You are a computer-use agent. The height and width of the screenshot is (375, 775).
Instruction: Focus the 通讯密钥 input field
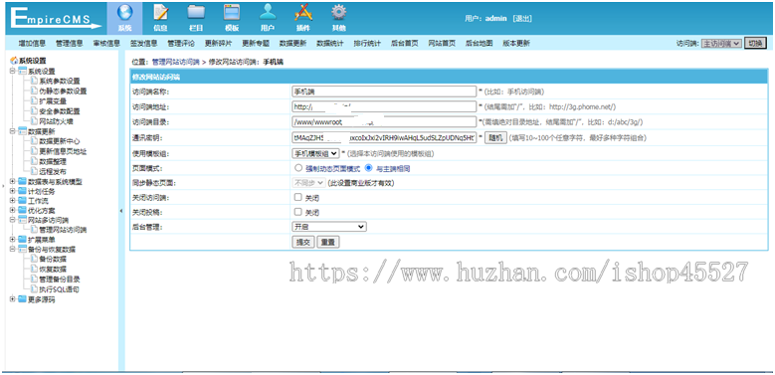[x=384, y=137]
